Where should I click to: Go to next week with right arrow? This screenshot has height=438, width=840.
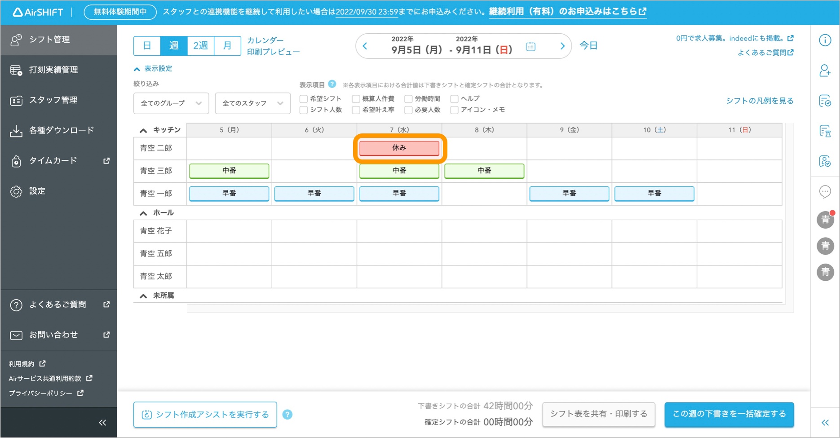pyautogui.click(x=562, y=46)
